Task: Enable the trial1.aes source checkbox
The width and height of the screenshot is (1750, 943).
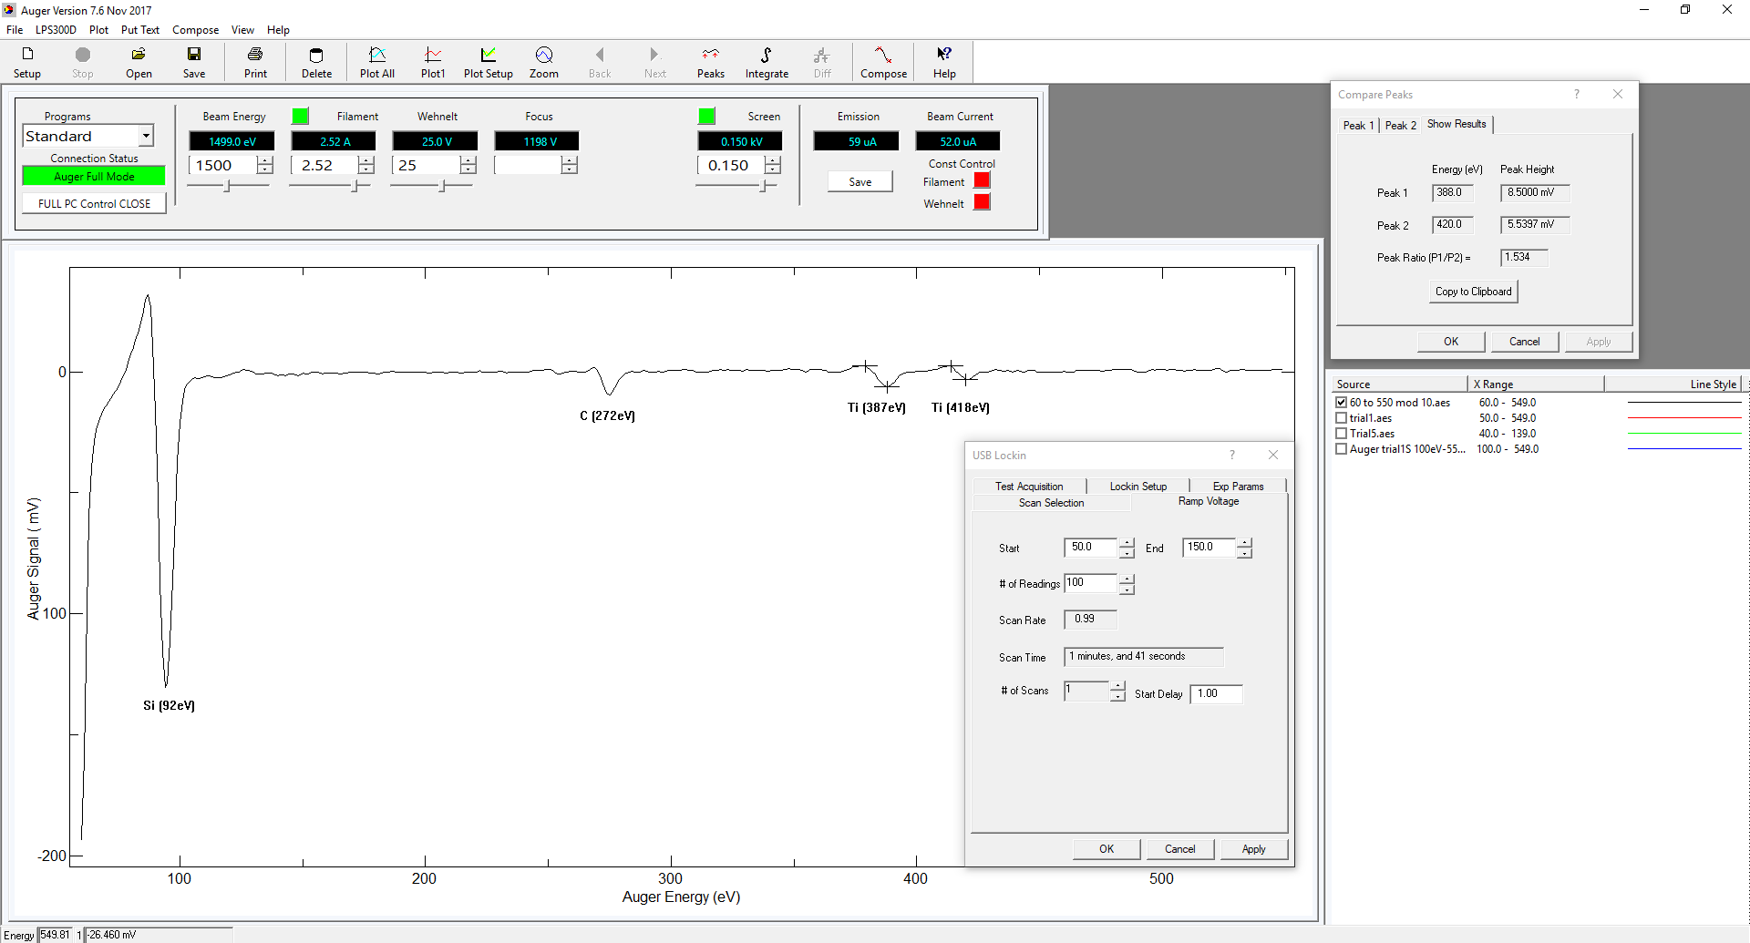Action: [1341, 418]
